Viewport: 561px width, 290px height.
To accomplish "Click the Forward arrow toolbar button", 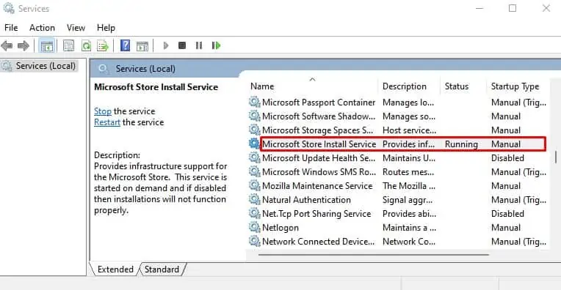I will [23, 45].
